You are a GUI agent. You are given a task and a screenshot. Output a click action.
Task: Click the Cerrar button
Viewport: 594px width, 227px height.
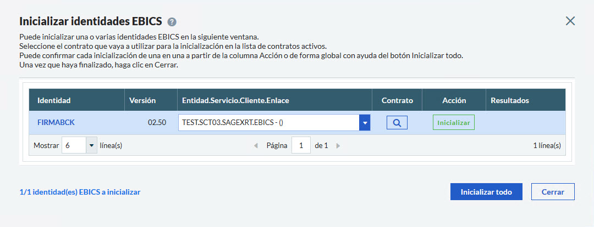pyautogui.click(x=553, y=192)
